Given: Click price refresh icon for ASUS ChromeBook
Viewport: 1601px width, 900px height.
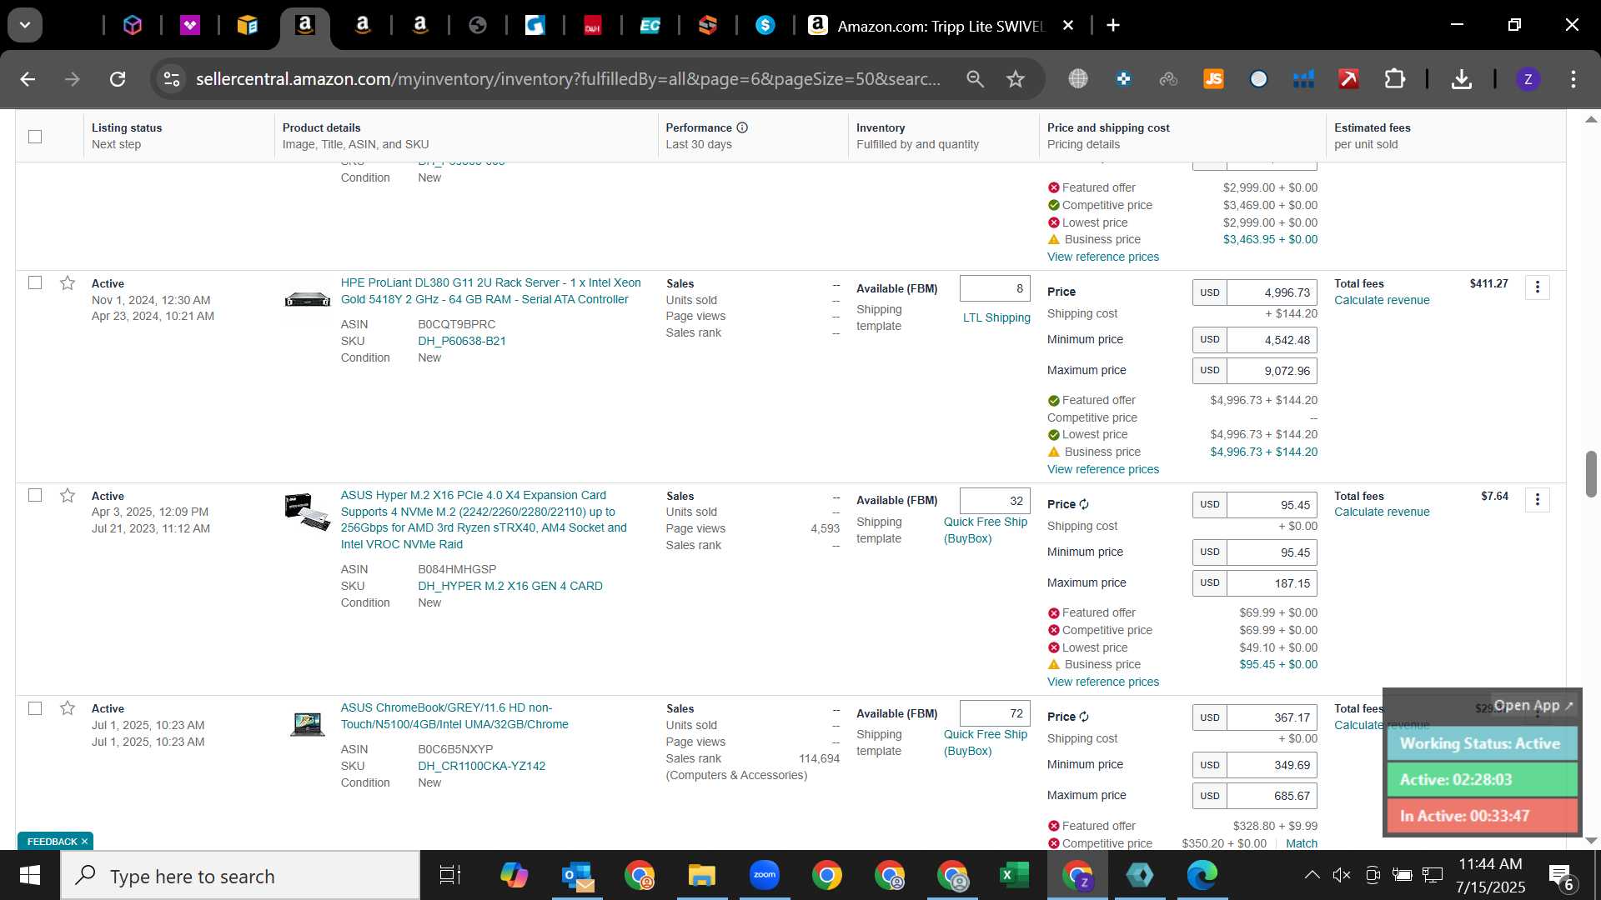Looking at the screenshot, I should click(1084, 717).
